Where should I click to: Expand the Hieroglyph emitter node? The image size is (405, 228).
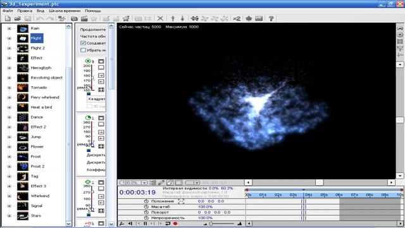coord(9,68)
